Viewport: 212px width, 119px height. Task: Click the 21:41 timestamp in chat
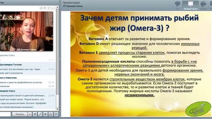click(x=51, y=69)
